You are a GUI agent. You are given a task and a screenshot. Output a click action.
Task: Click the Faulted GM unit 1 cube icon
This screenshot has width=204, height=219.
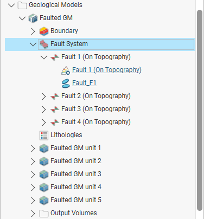coord(44,149)
